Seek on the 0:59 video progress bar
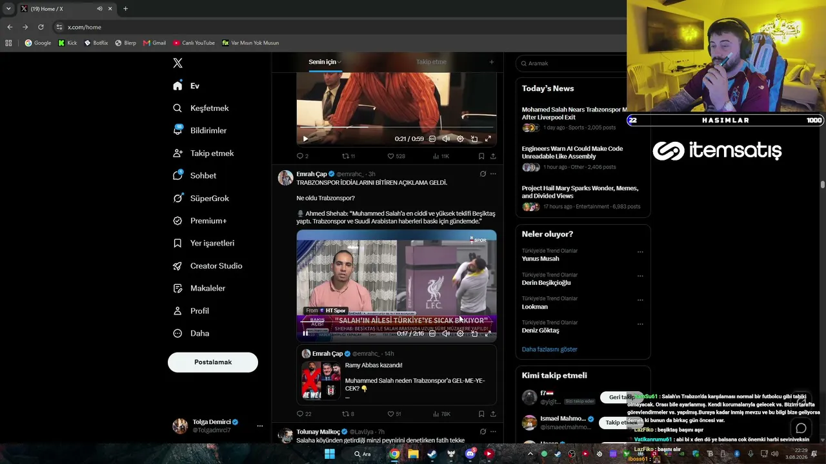The image size is (826, 464). [396, 127]
